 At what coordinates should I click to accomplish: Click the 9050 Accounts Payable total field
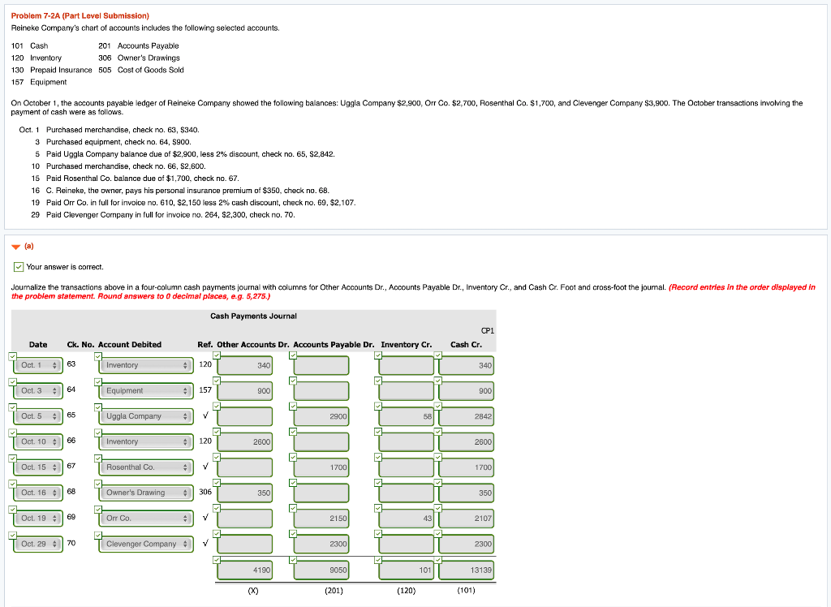(321, 570)
